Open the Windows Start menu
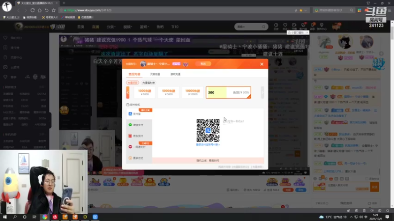394x221 pixels. tap(5, 217)
